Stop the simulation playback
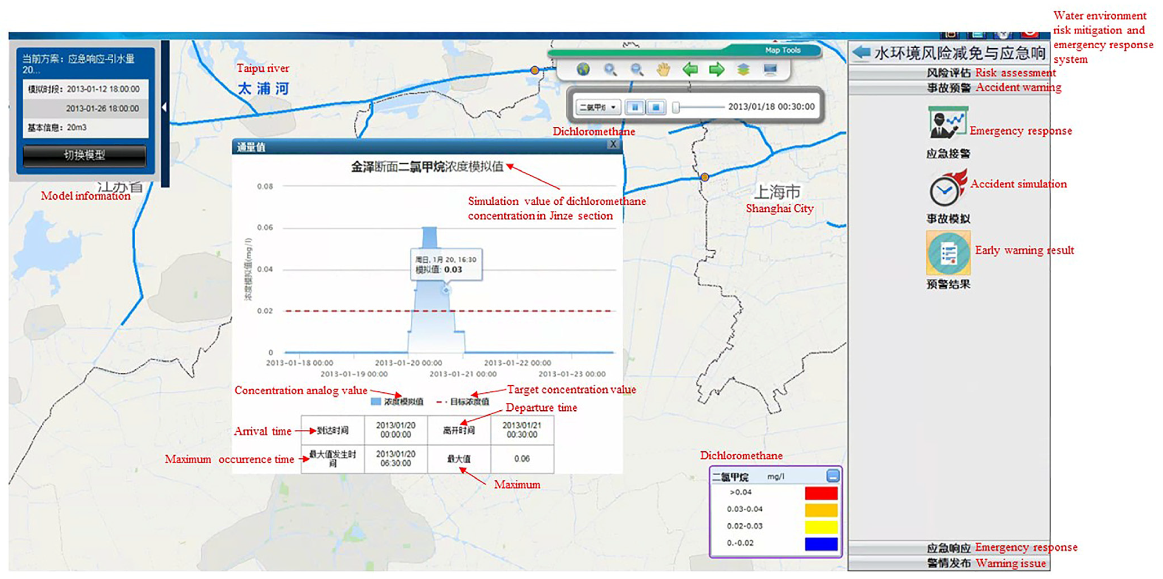 (656, 107)
